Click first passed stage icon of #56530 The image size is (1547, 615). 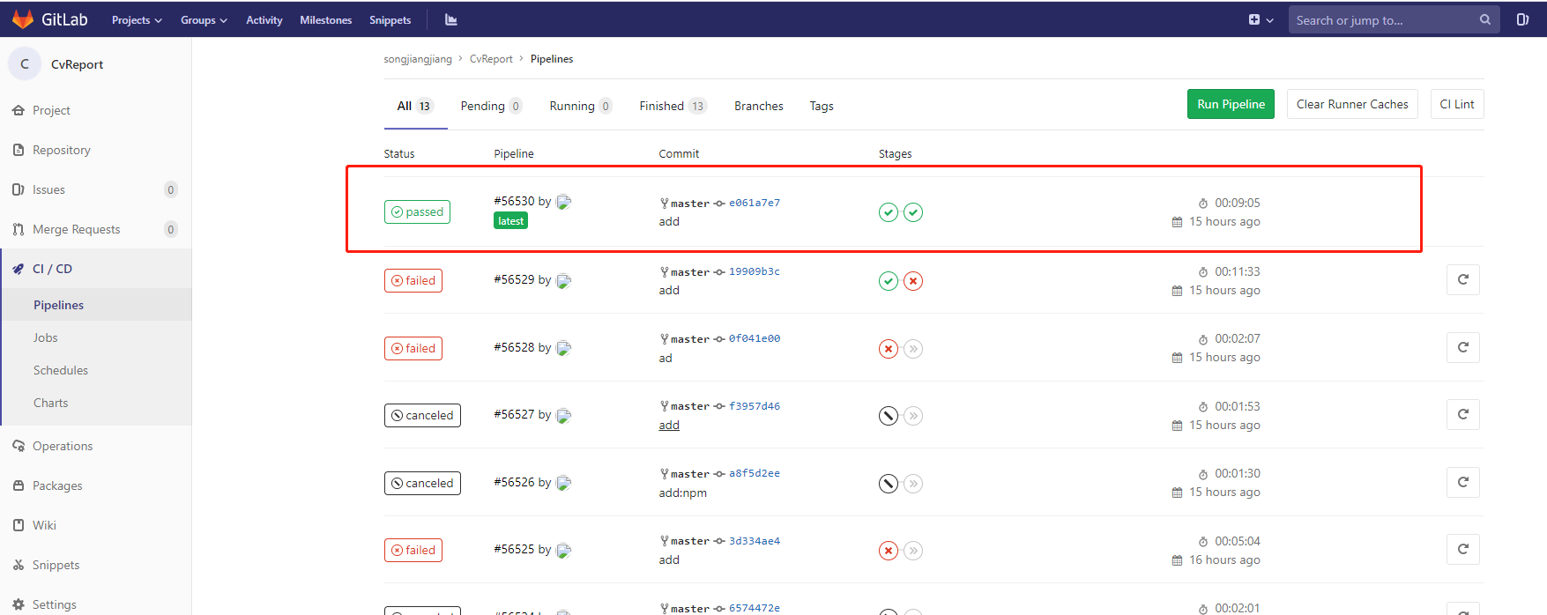[889, 212]
